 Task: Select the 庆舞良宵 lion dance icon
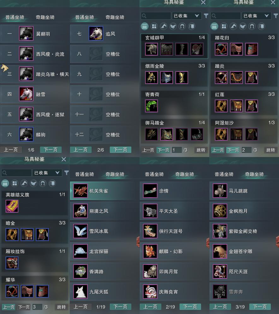[x=150, y=292]
